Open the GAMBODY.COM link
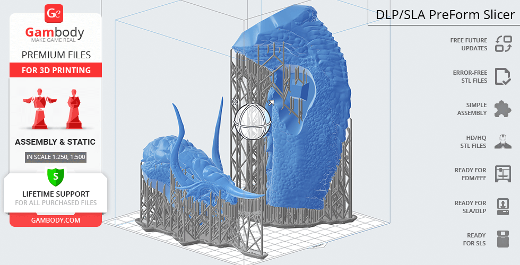 55,220
